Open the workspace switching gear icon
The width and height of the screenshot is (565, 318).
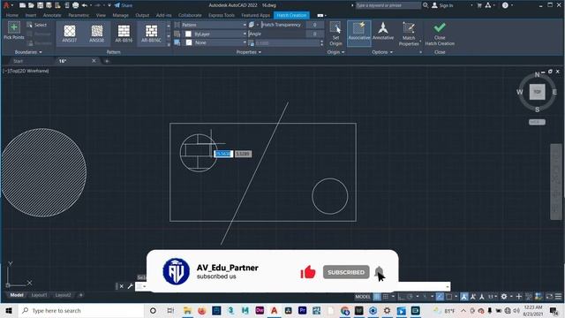click(504, 297)
